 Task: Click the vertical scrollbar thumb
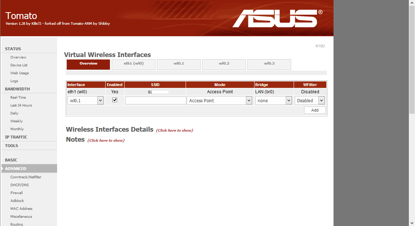click(412, 60)
